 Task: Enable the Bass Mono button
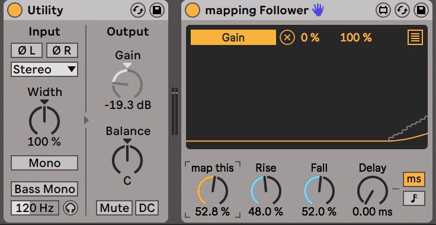pyautogui.click(x=44, y=189)
